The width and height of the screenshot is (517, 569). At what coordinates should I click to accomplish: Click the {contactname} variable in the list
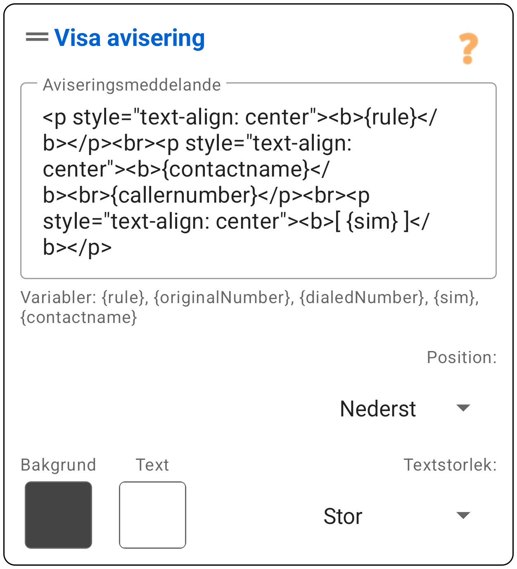coord(78,318)
